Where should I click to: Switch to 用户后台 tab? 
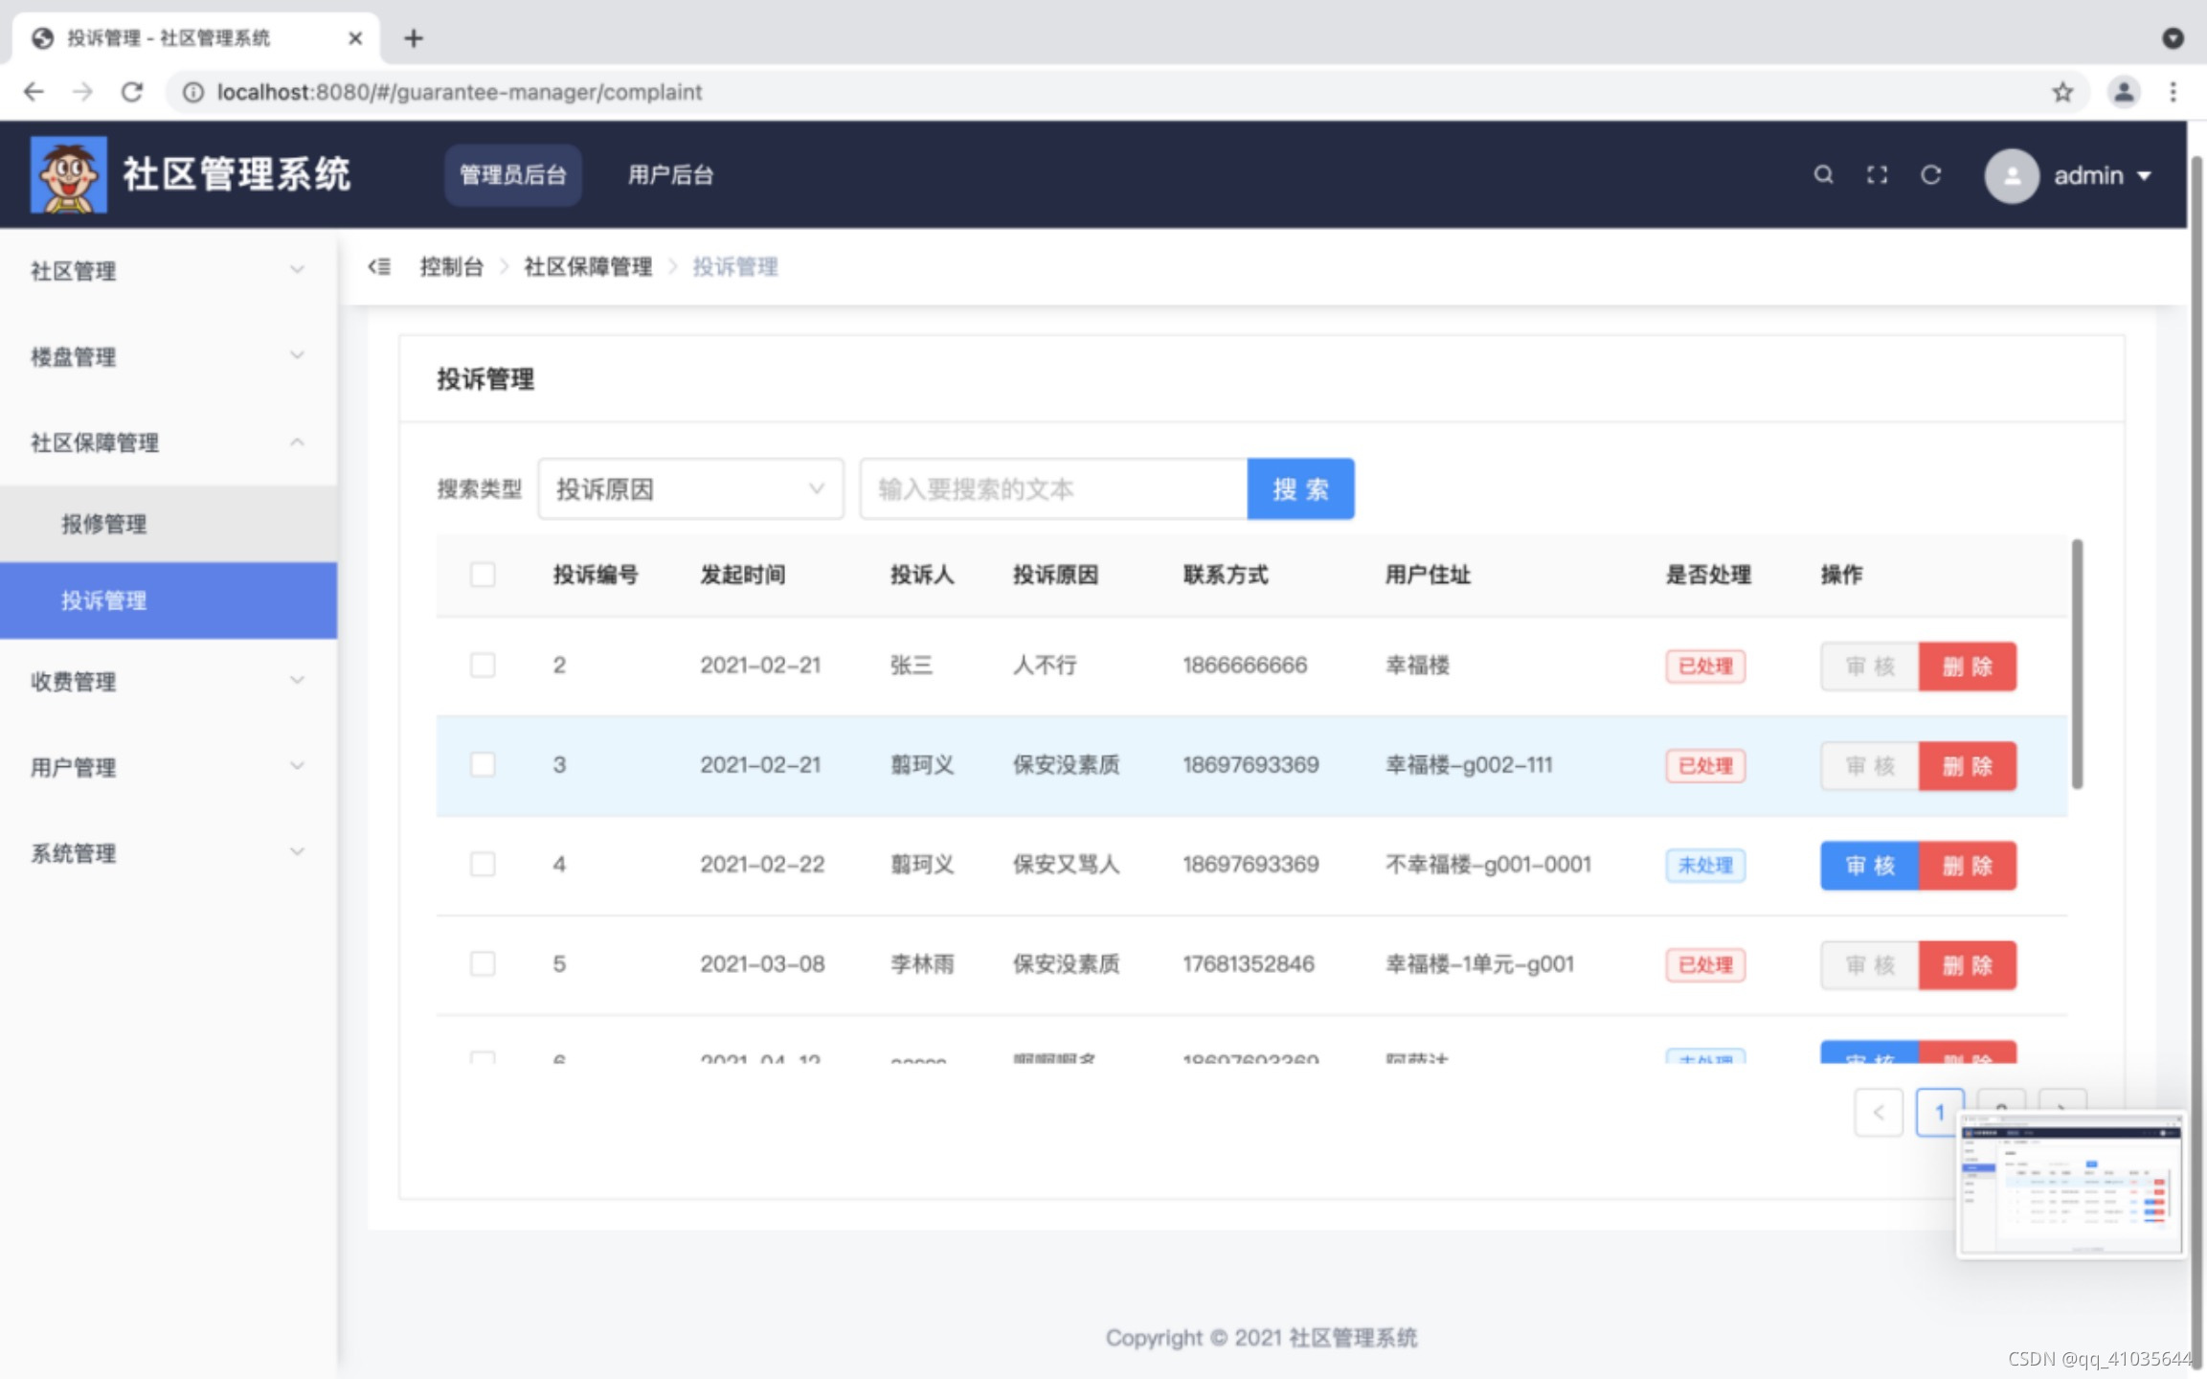(x=670, y=175)
